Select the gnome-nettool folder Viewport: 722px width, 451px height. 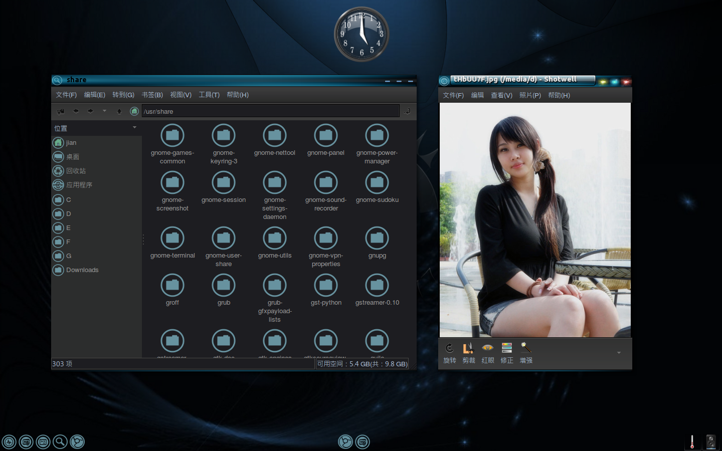275,140
